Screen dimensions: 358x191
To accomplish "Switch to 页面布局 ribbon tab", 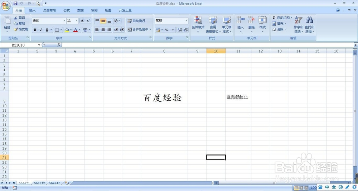I will click(x=49, y=10).
